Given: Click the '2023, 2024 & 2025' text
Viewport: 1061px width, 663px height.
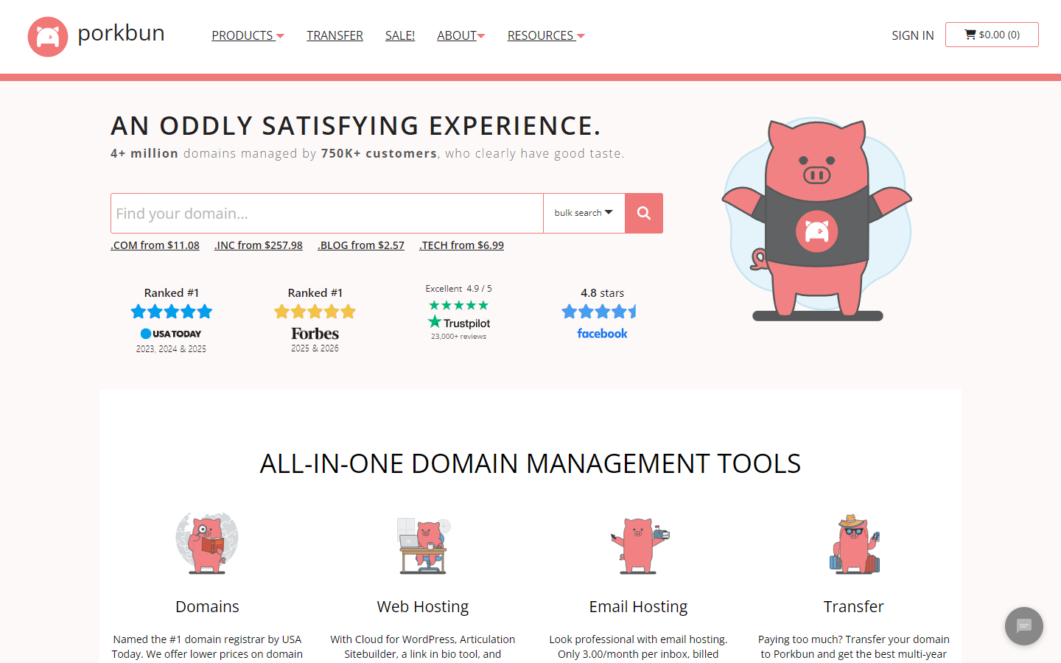Looking at the screenshot, I should click(x=171, y=349).
